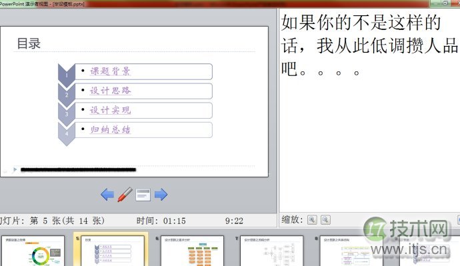Click the small play arrow on slide

(x=15, y=169)
